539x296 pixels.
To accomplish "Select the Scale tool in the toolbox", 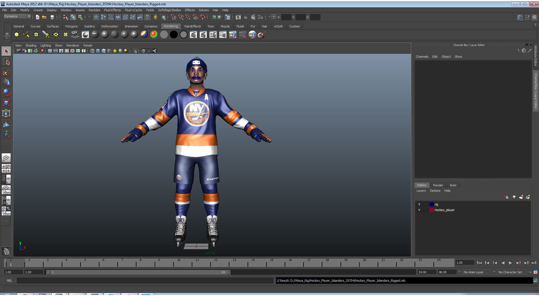I will coord(6,103).
